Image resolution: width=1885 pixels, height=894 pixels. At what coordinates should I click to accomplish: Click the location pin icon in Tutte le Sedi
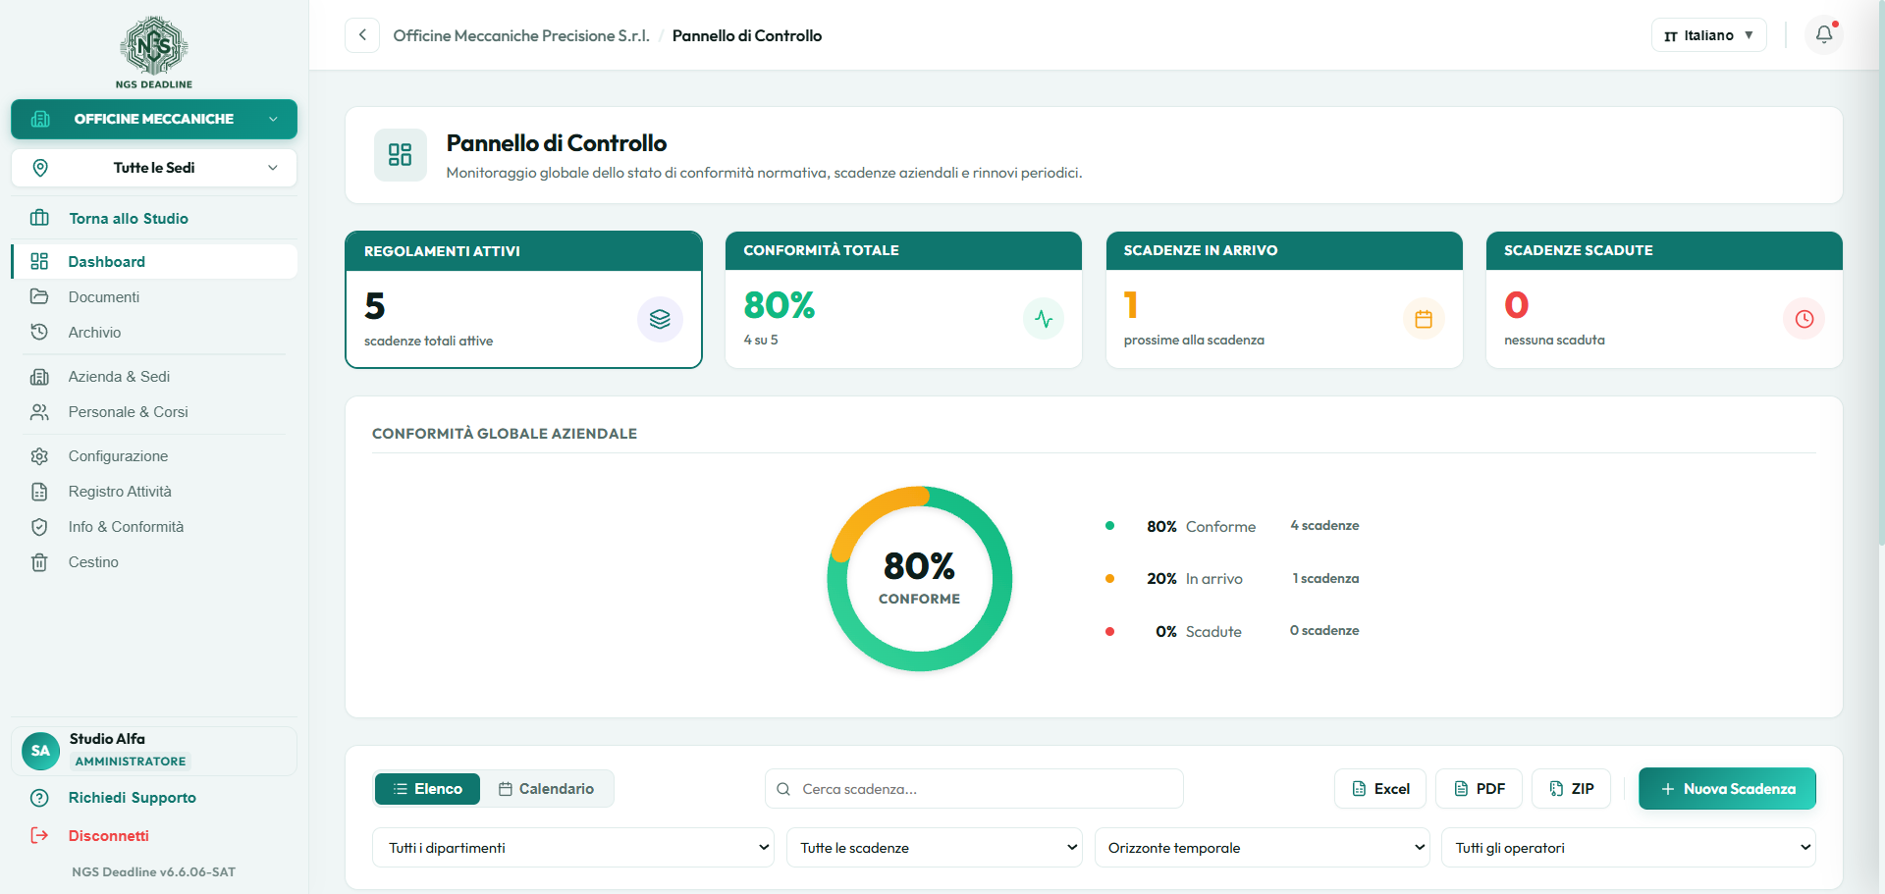[x=40, y=168]
